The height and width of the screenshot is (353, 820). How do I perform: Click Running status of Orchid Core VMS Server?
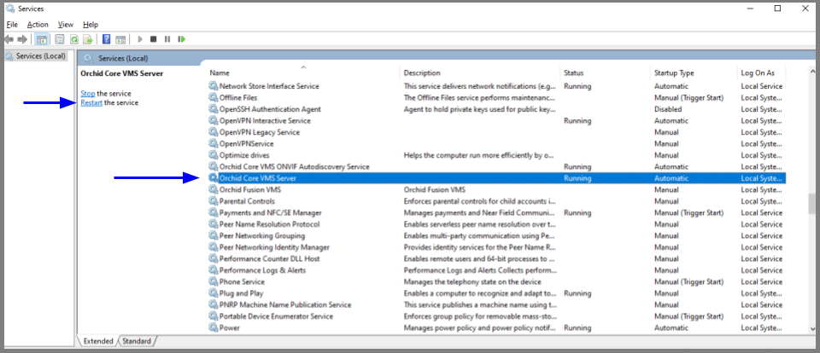pos(577,178)
